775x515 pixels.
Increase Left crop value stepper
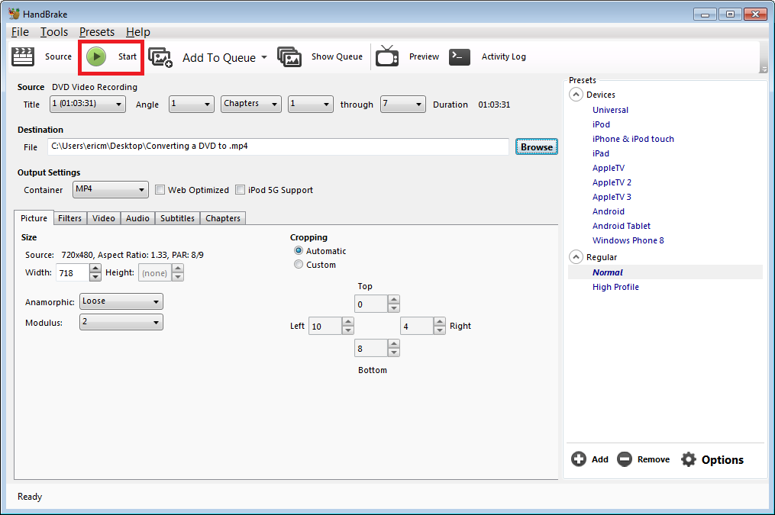[348, 321]
